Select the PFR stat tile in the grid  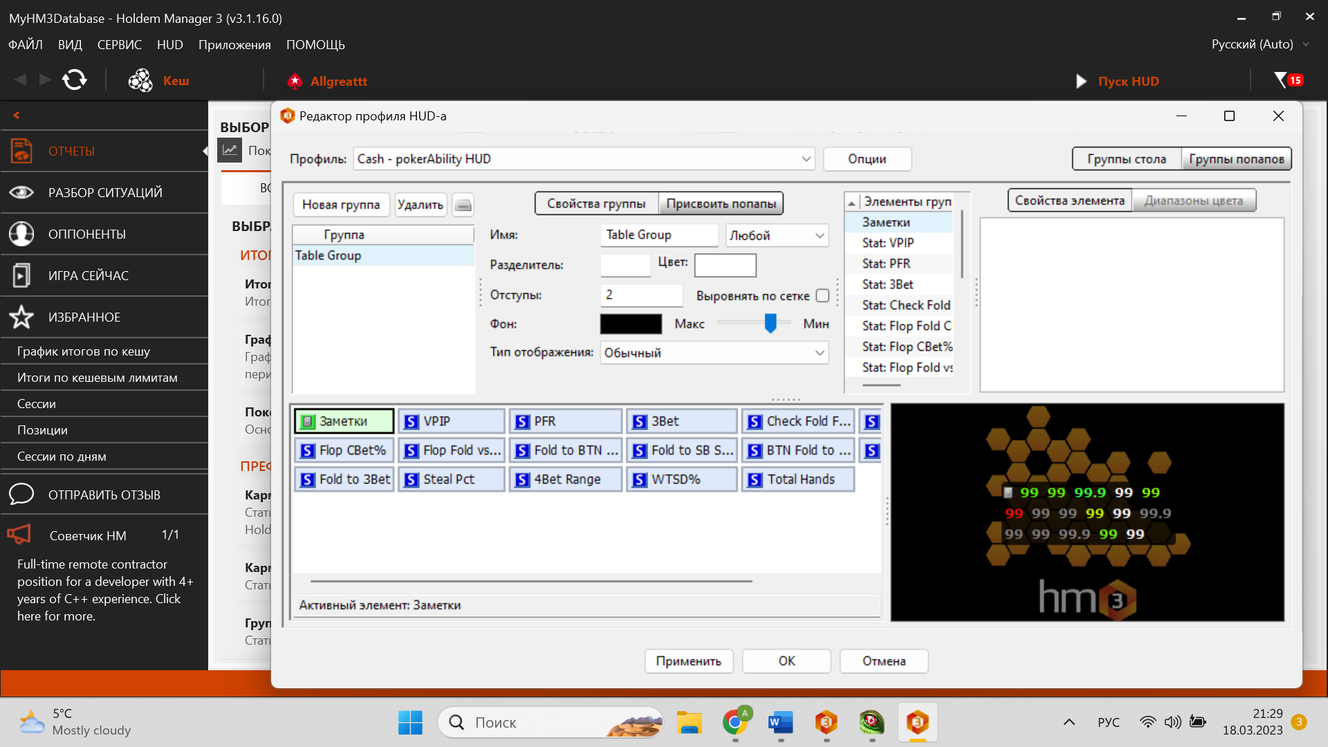tap(566, 421)
